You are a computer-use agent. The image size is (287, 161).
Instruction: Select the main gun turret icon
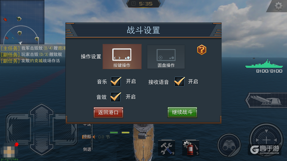click(x=266, y=100)
